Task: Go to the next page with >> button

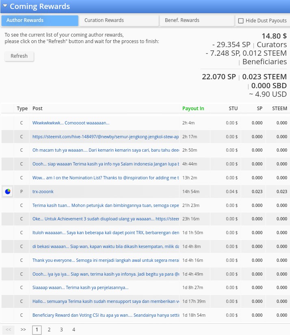Action: [23, 329]
